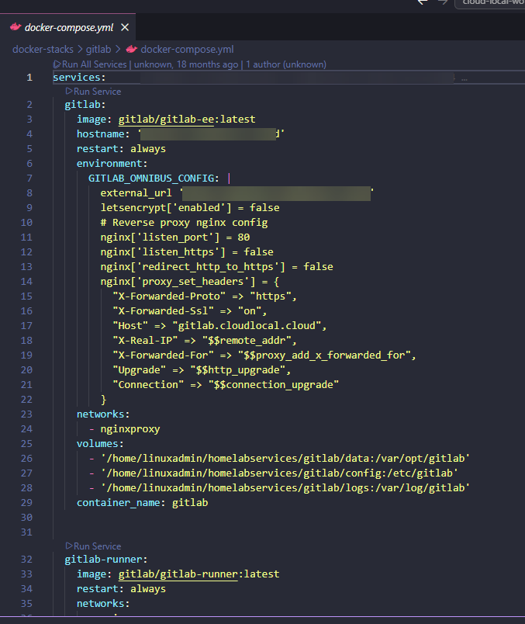Click 'networks:' key on line 23

pyautogui.click(x=103, y=414)
